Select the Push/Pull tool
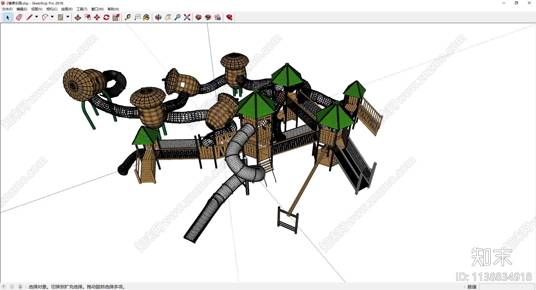 78,17
